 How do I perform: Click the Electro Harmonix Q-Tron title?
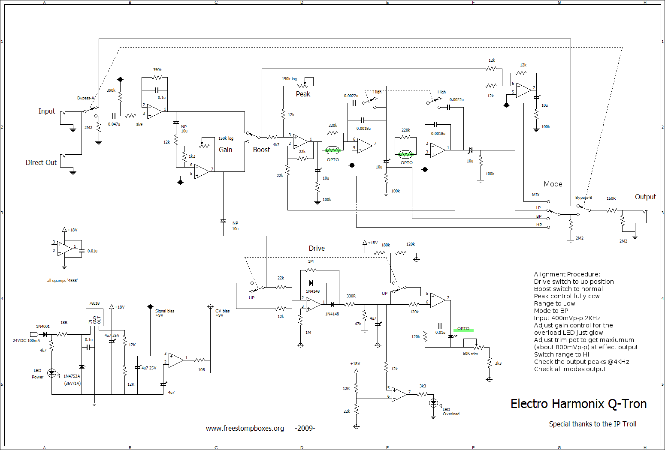tap(578, 404)
